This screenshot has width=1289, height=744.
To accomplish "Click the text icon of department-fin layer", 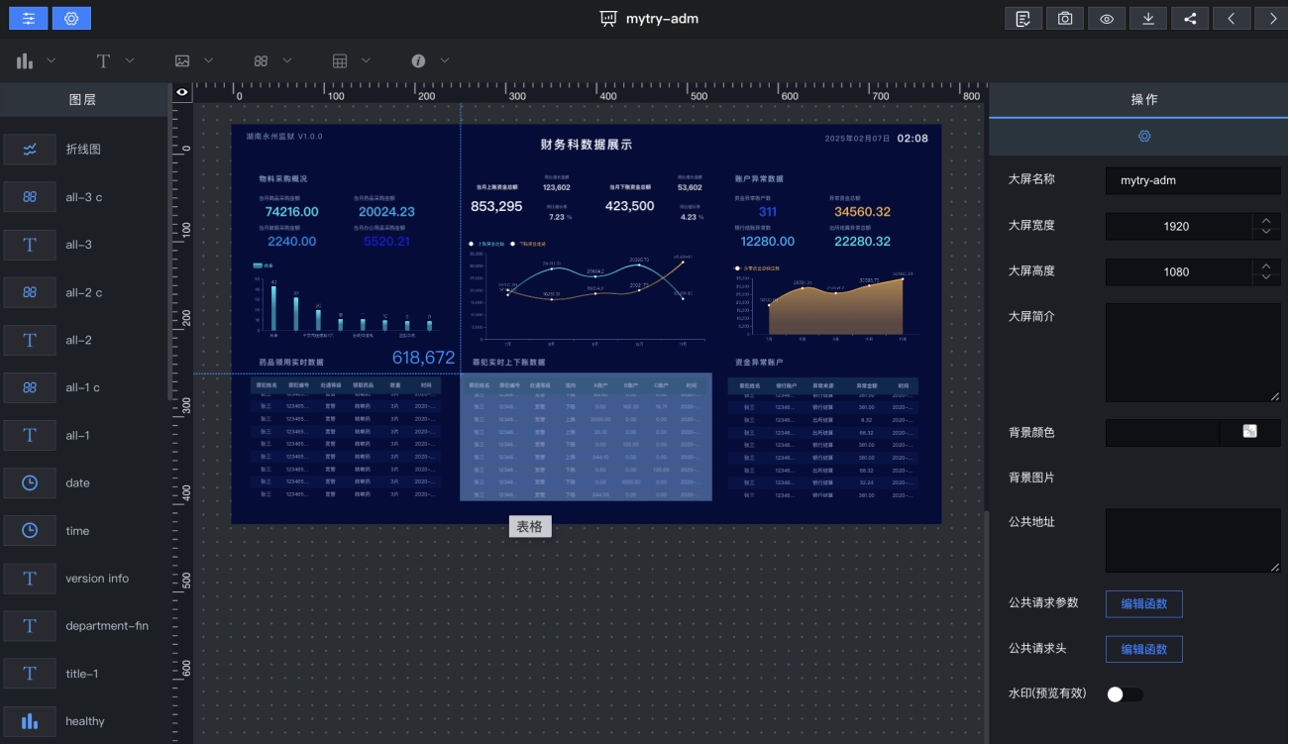I will [x=30, y=626].
